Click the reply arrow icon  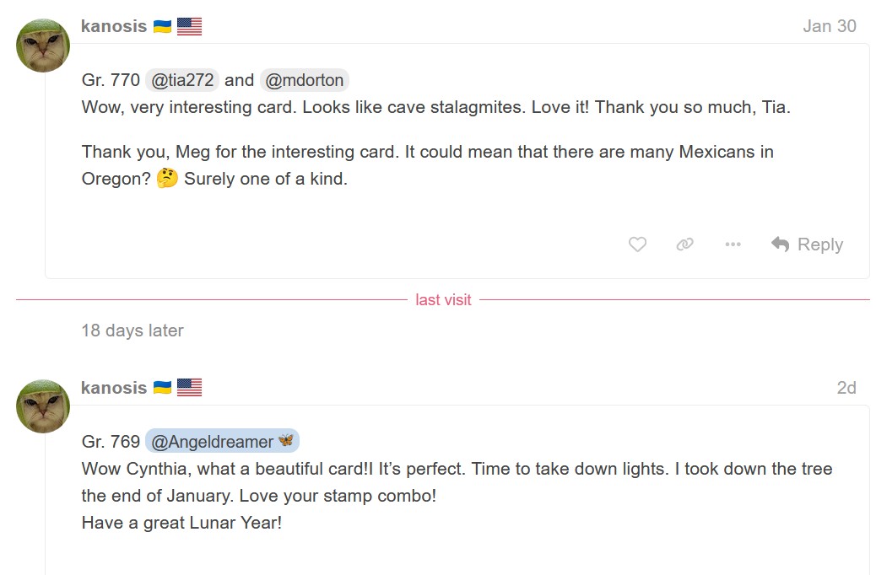[781, 245]
